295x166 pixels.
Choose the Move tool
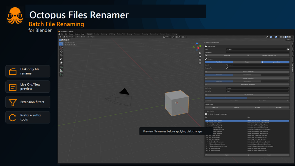[x=61, y=52]
